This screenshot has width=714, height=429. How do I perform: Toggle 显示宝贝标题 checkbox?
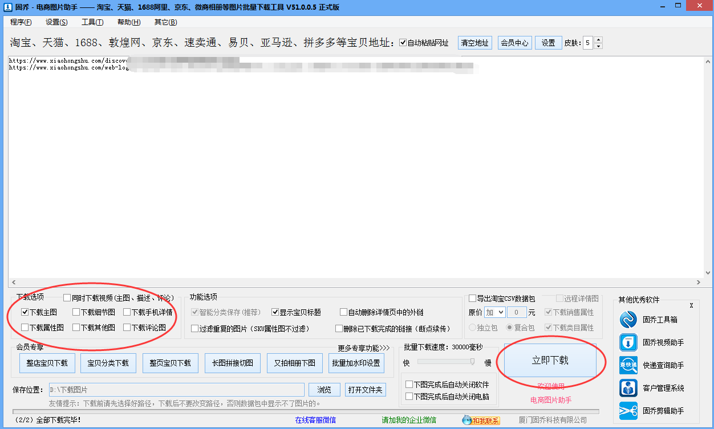pos(275,312)
